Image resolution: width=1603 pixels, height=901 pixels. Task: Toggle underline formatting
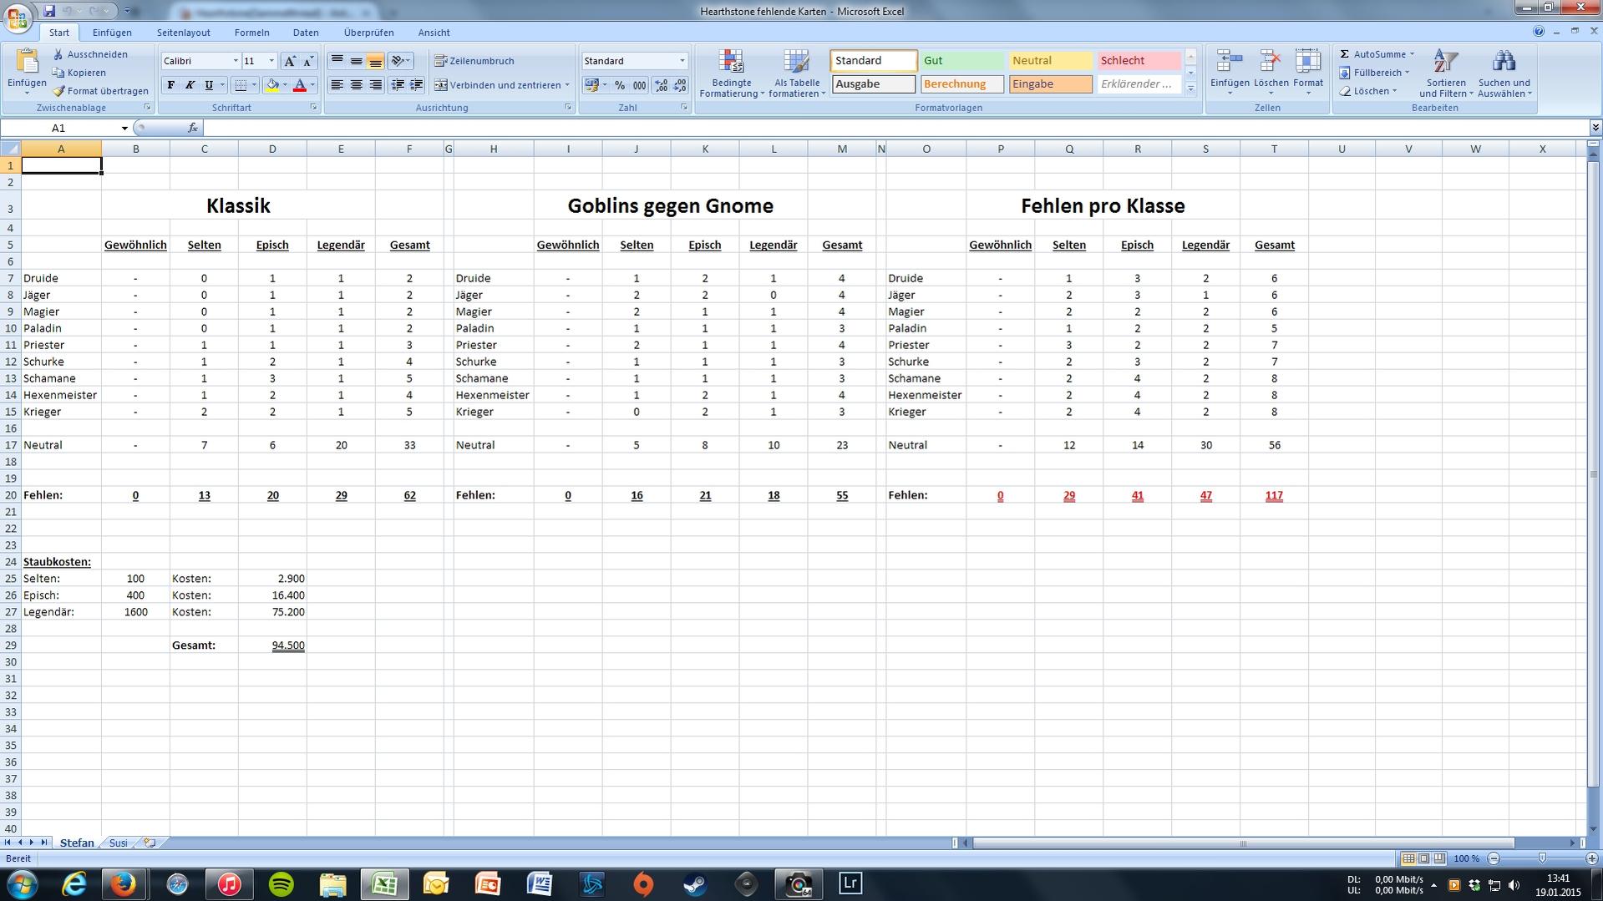(209, 85)
